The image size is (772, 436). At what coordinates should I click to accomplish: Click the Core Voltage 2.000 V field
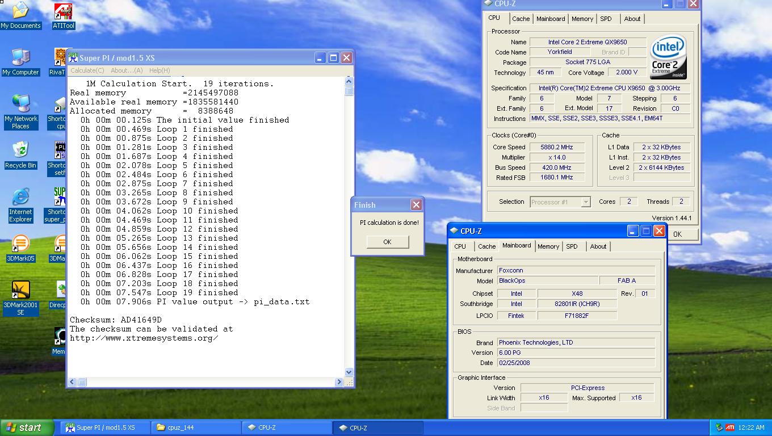click(x=627, y=72)
